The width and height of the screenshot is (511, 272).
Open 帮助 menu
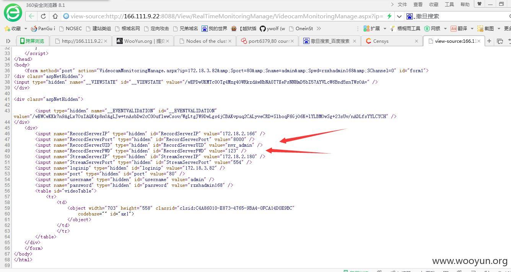click(x=465, y=5)
